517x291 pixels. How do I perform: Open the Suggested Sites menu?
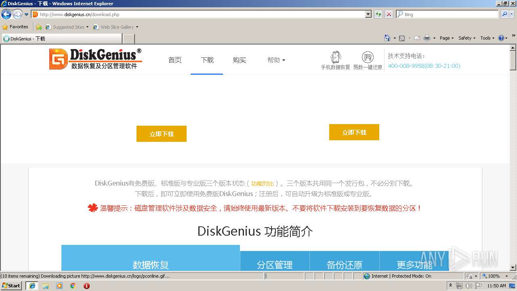[x=67, y=27]
